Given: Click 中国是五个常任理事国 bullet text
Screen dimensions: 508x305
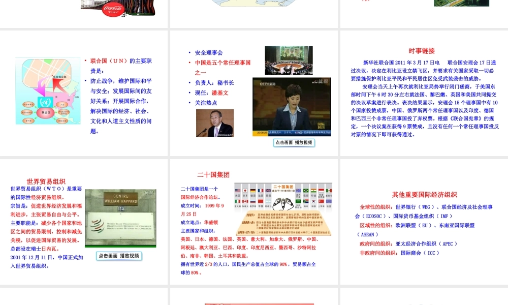Looking at the screenshot, I should tap(223, 63).
